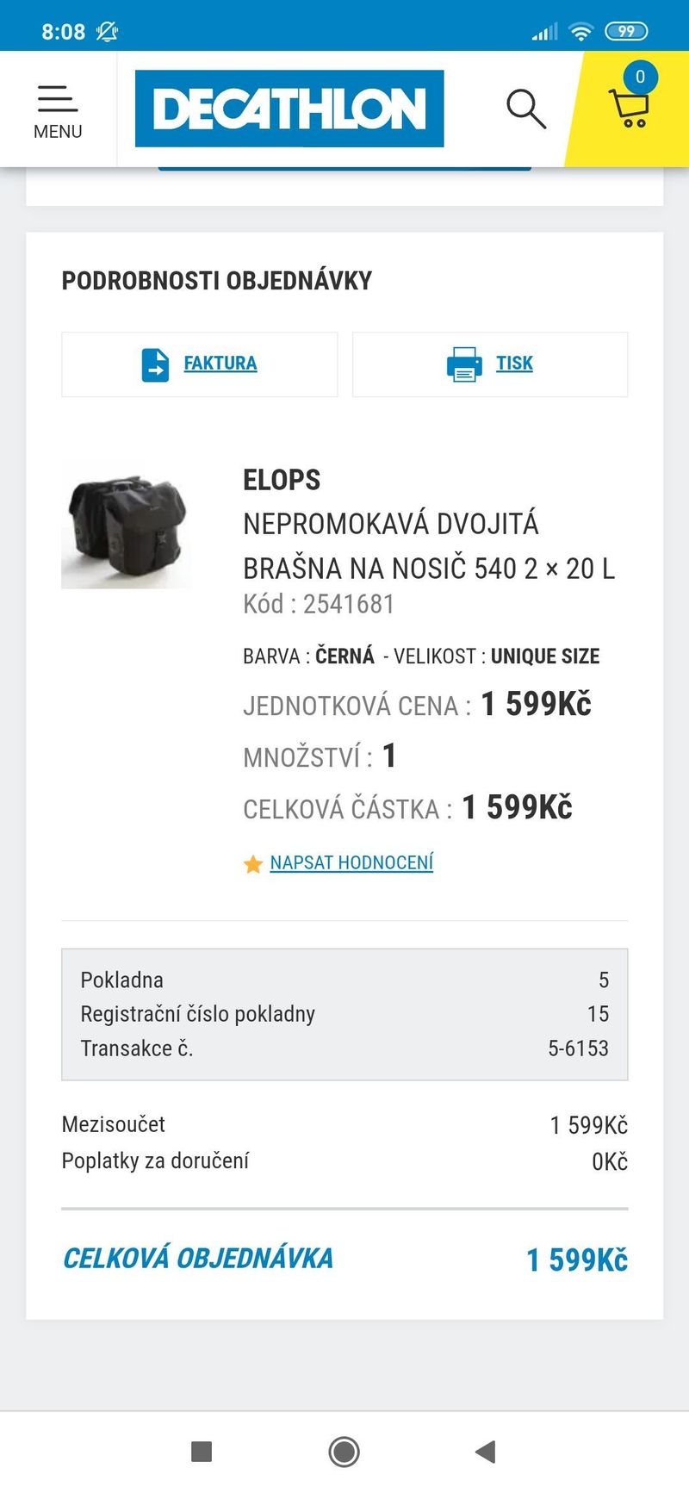Tap the transaction number 5-6153
Viewport: 689px width, 1493px height.
pyautogui.click(x=578, y=1048)
